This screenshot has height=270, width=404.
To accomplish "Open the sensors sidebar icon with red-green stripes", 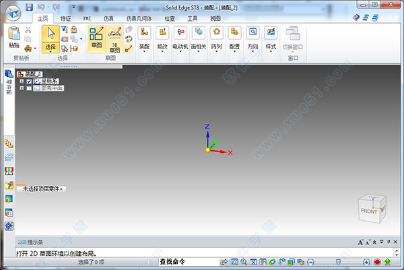I will pyautogui.click(x=9, y=171).
